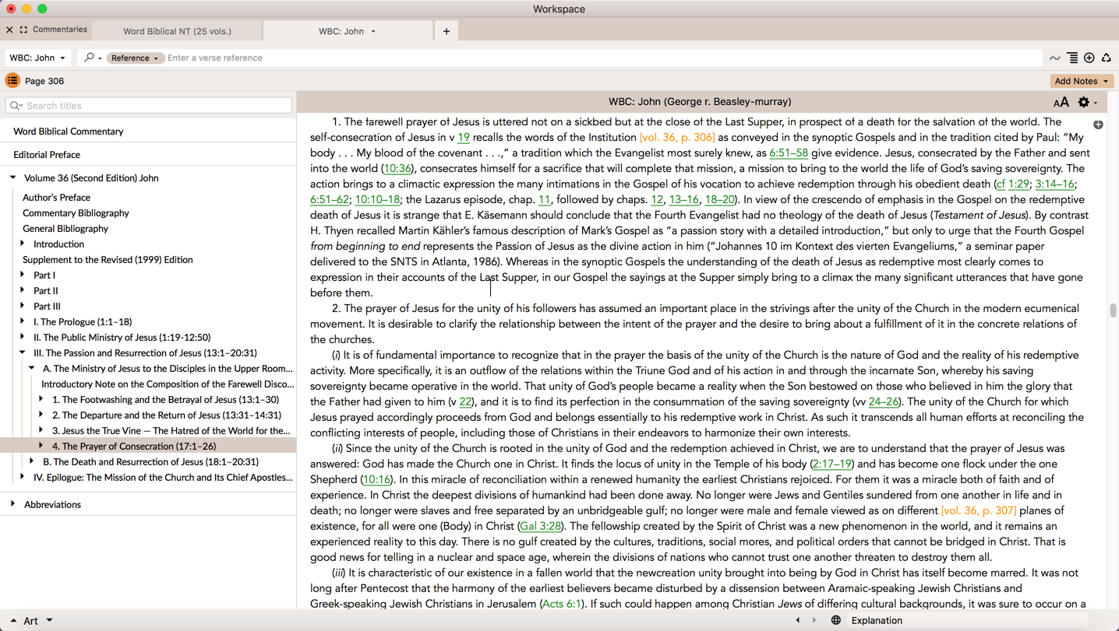Screen dimensions: 1119x631
Task: Open the Art panel dropdown arrow
Action: (49, 620)
